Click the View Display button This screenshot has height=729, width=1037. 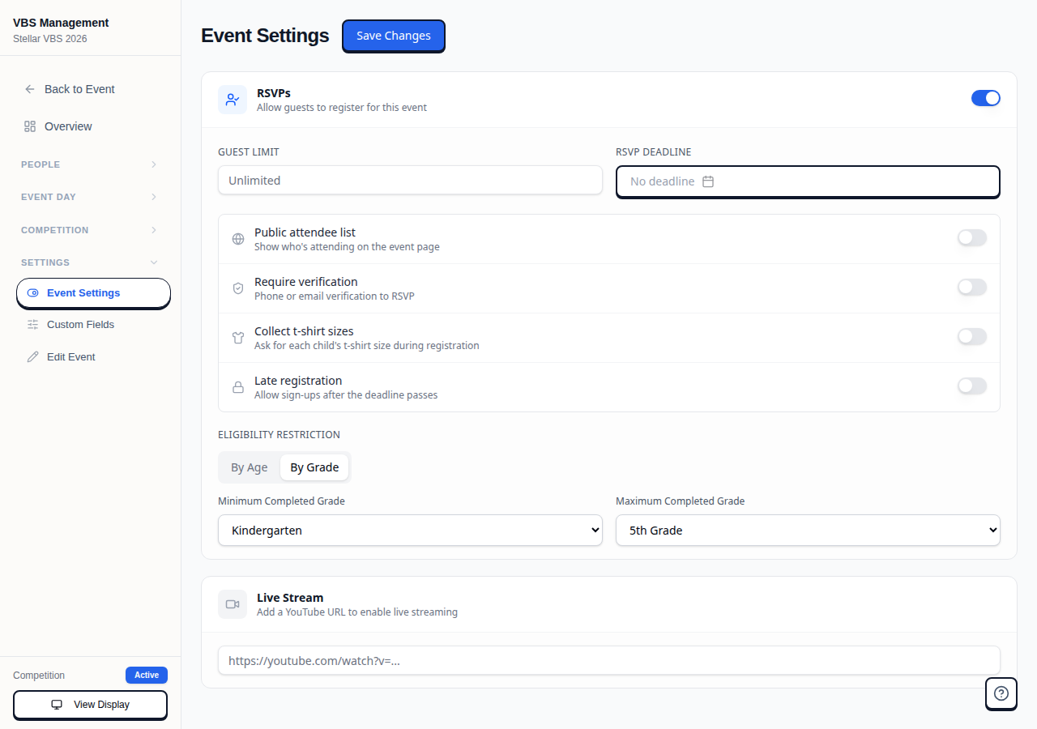pyautogui.click(x=90, y=704)
